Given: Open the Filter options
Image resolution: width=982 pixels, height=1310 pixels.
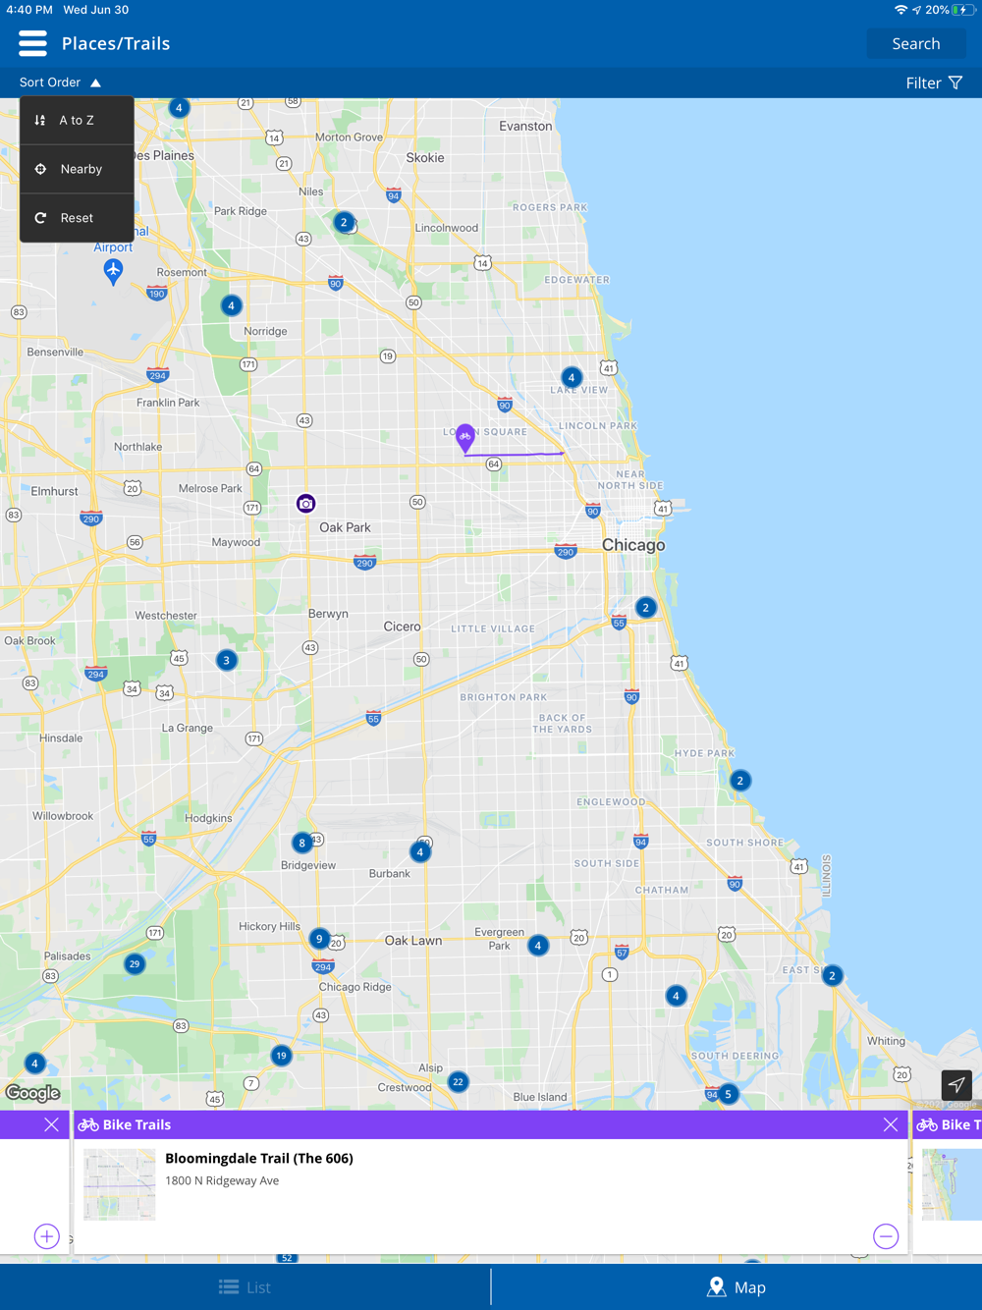Looking at the screenshot, I should [x=933, y=82].
